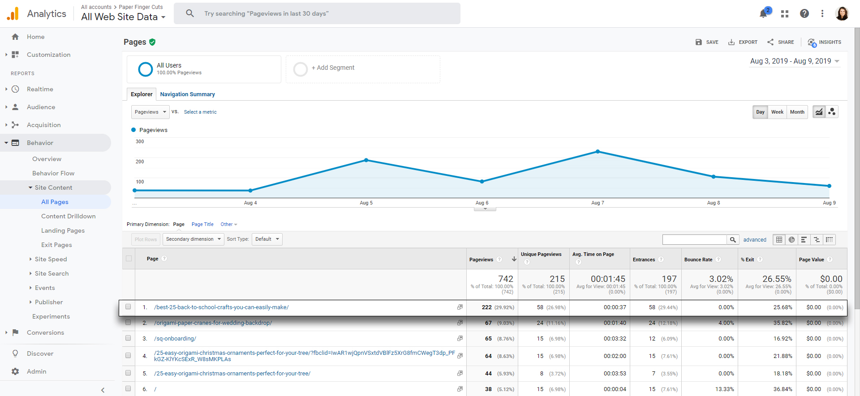The image size is (860, 396).
Task: Expand the Site Speed section in sidebar
Action: tap(51, 259)
